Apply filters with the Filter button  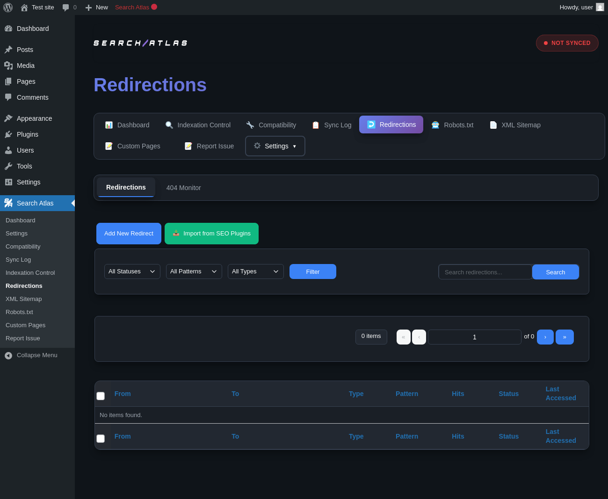click(x=313, y=272)
